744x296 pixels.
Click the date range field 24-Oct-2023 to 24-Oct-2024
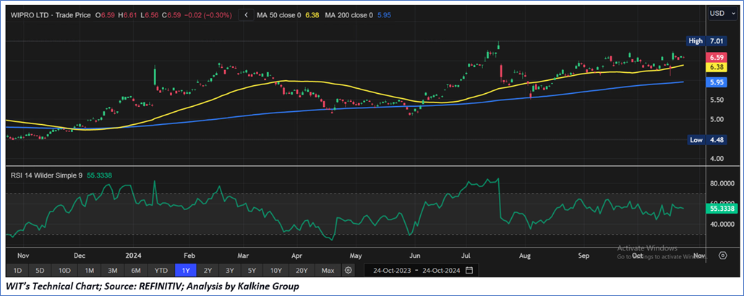pyautogui.click(x=414, y=271)
